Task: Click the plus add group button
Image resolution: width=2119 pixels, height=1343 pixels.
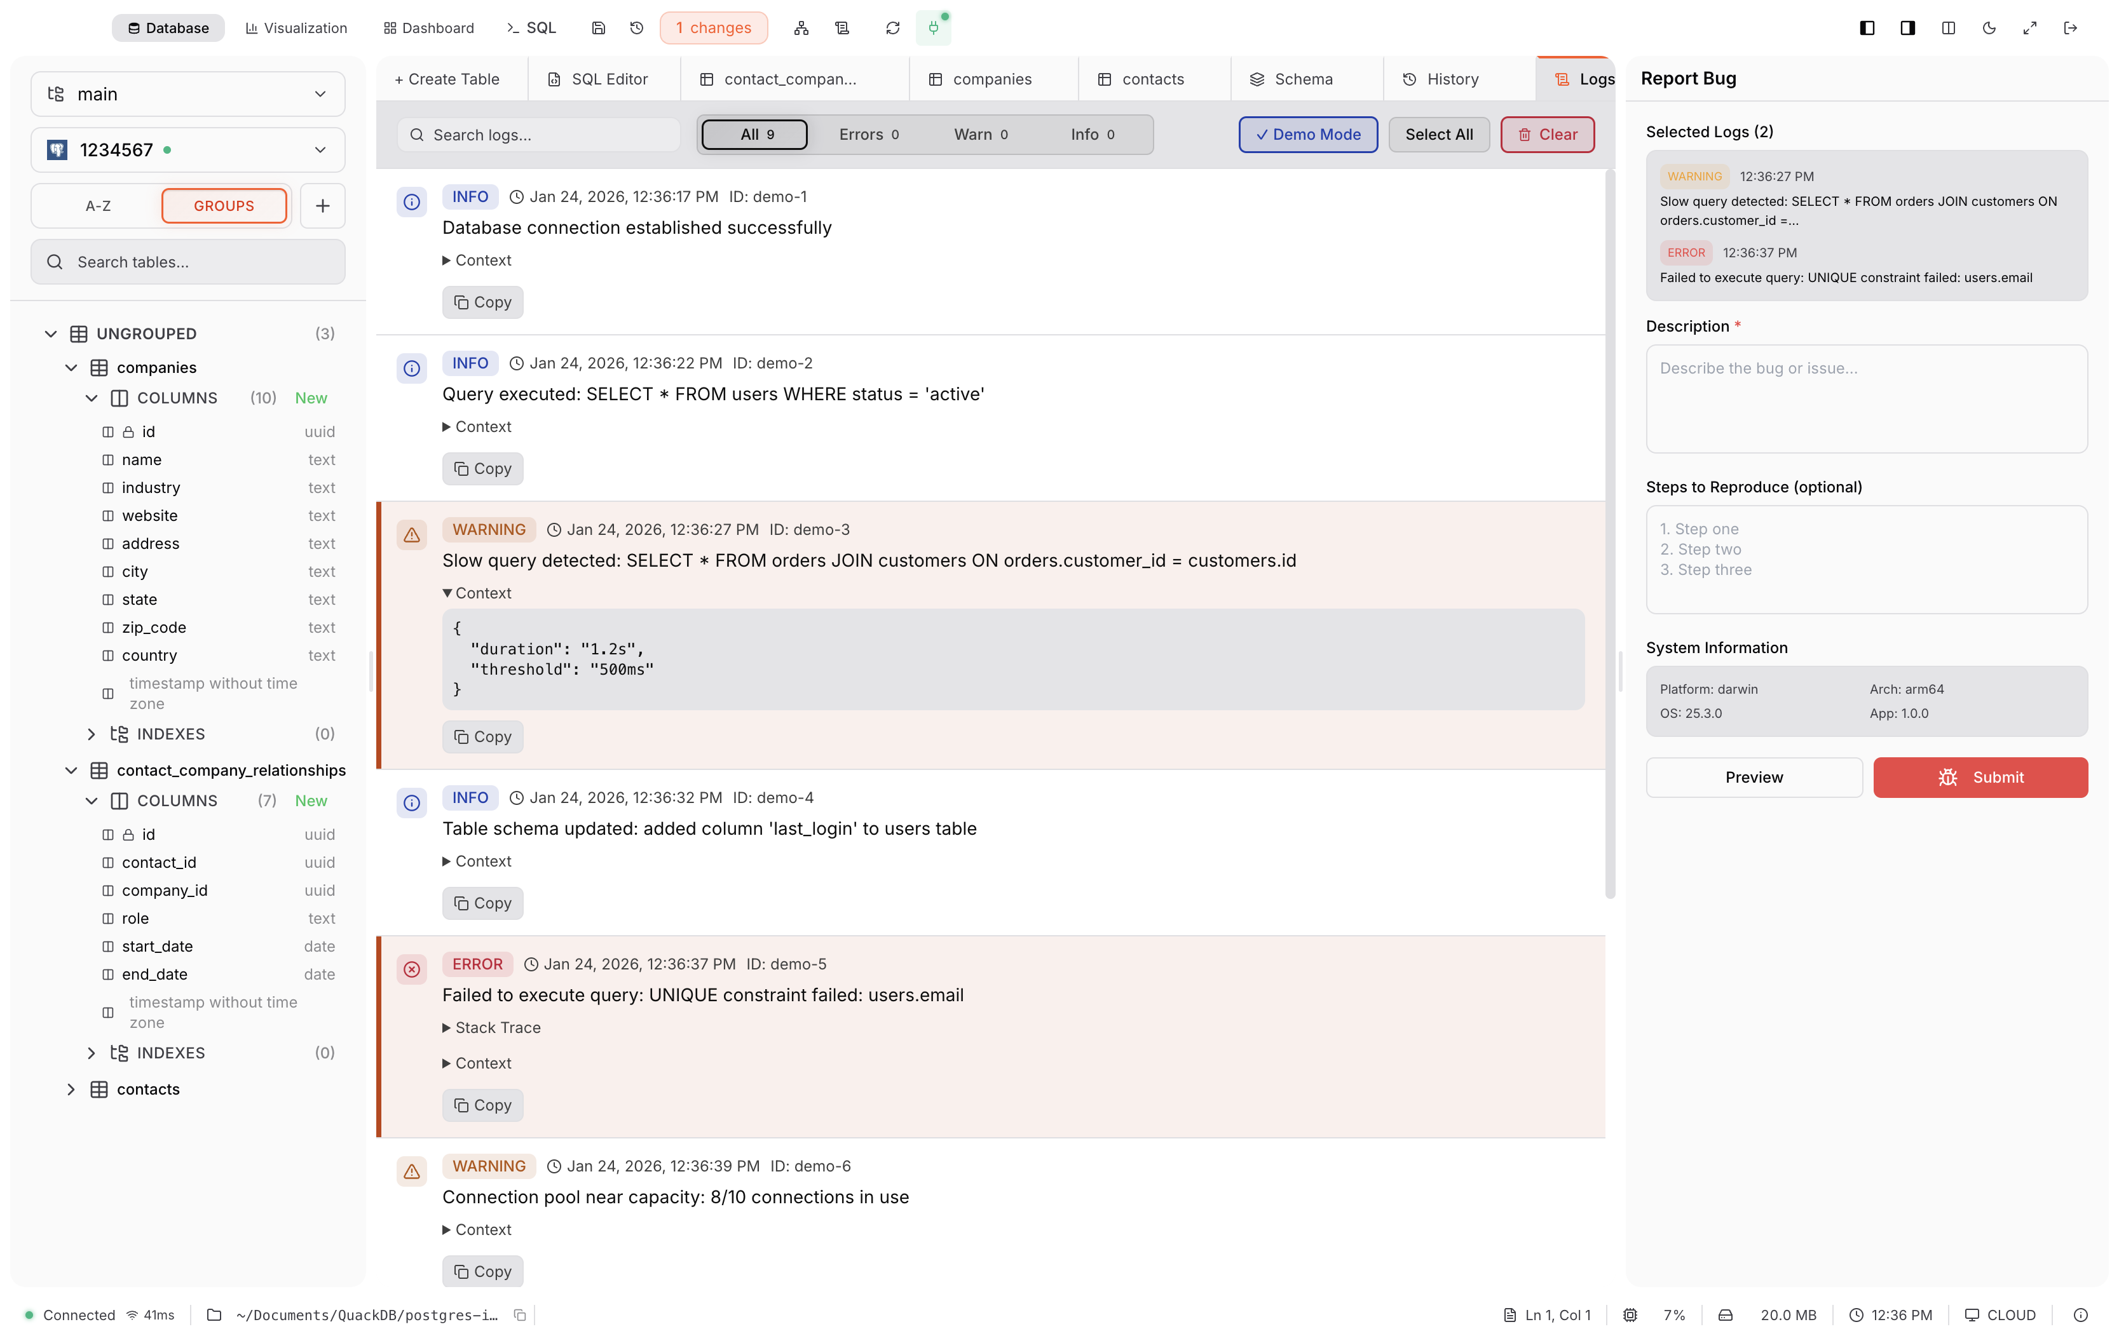Action: pyautogui.click(x=322, y=206)
